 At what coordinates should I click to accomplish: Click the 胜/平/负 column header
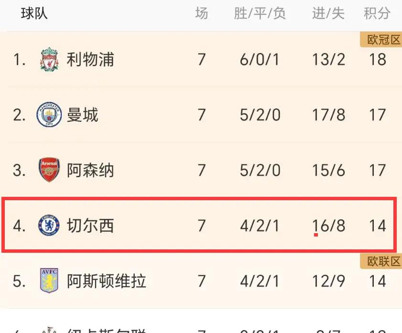pos(260,13)
